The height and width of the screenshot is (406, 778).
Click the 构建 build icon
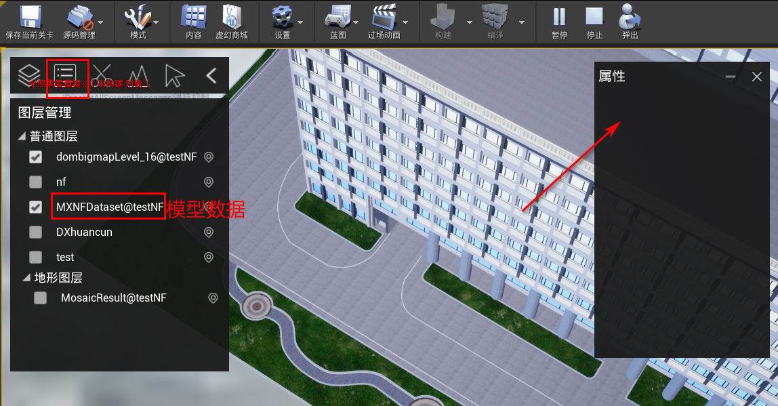pyautogui.click(x=443, y=22)
